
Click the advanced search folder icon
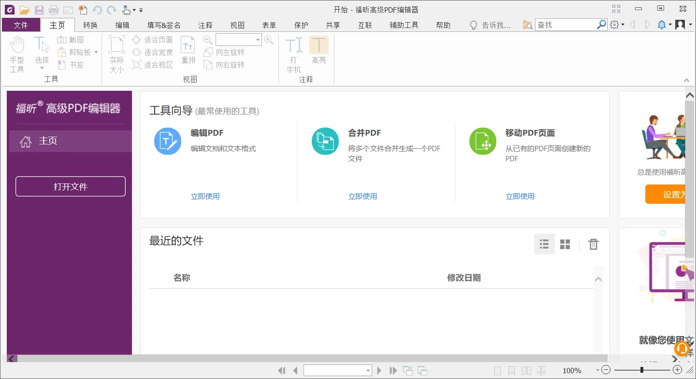tap(527, 25)
